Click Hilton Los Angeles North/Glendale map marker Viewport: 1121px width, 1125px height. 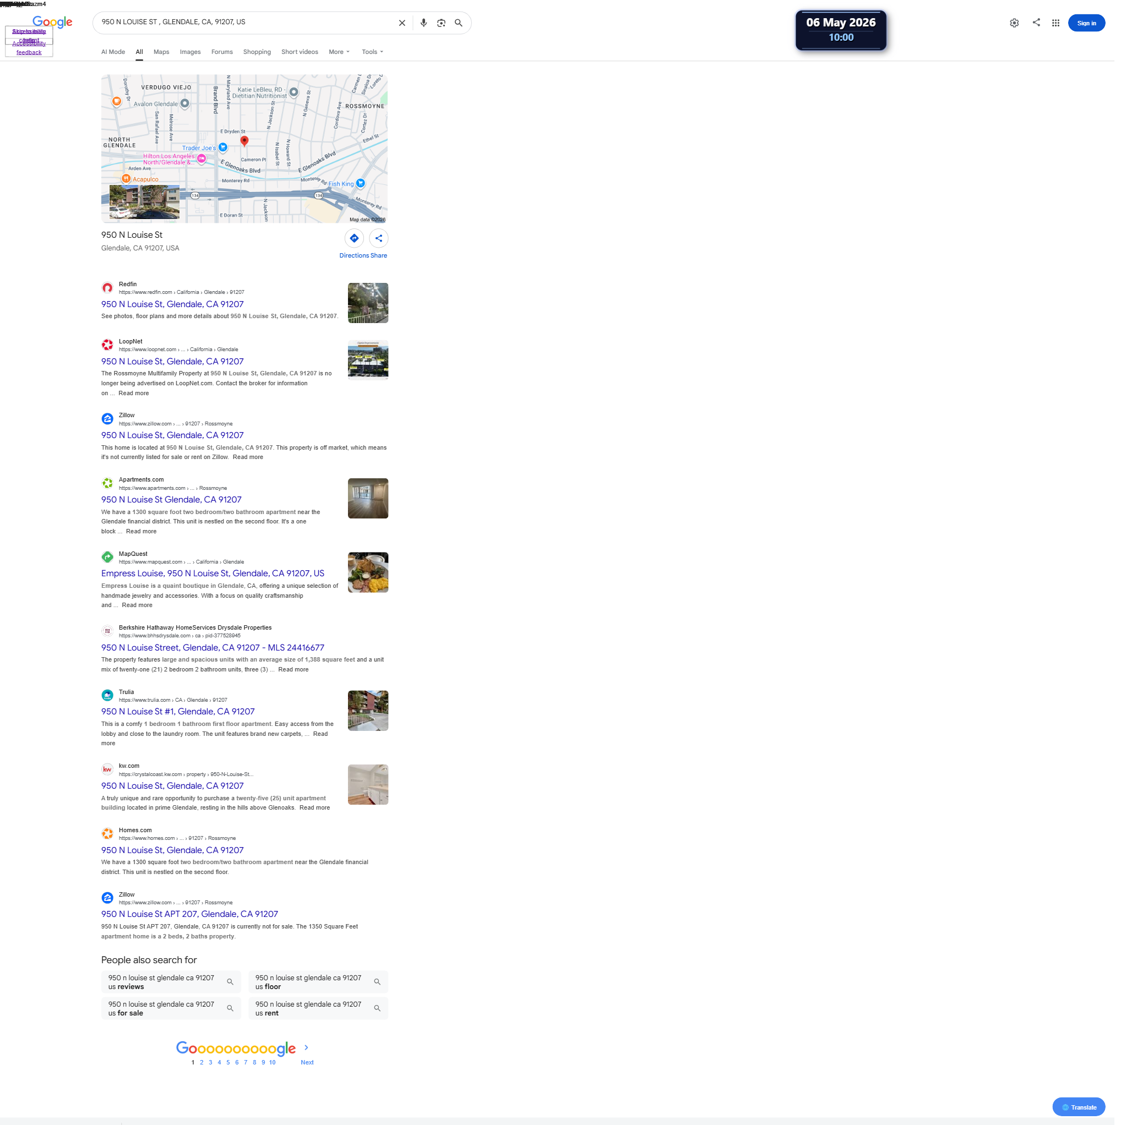click(202, 159)
